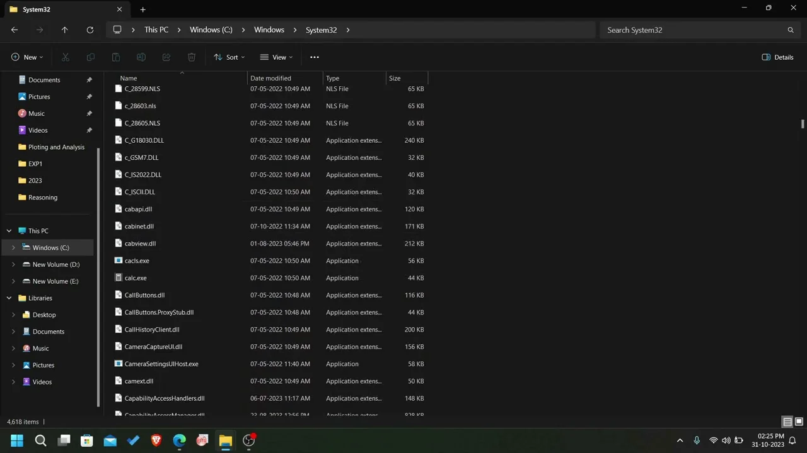
Task: Collapse the Libraries tree node
Action: coord(9,298)
